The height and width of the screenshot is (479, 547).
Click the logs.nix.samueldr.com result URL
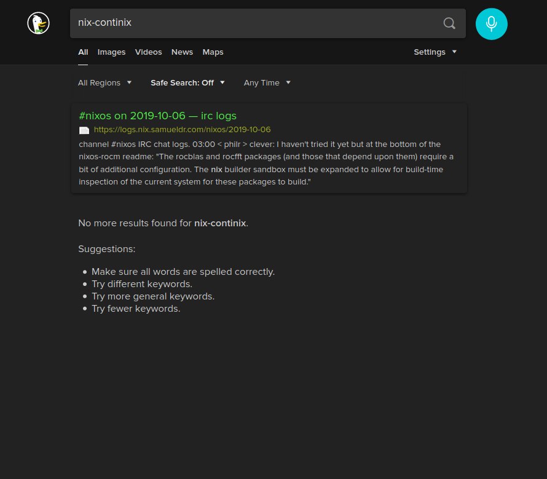(x=182, y=130)
